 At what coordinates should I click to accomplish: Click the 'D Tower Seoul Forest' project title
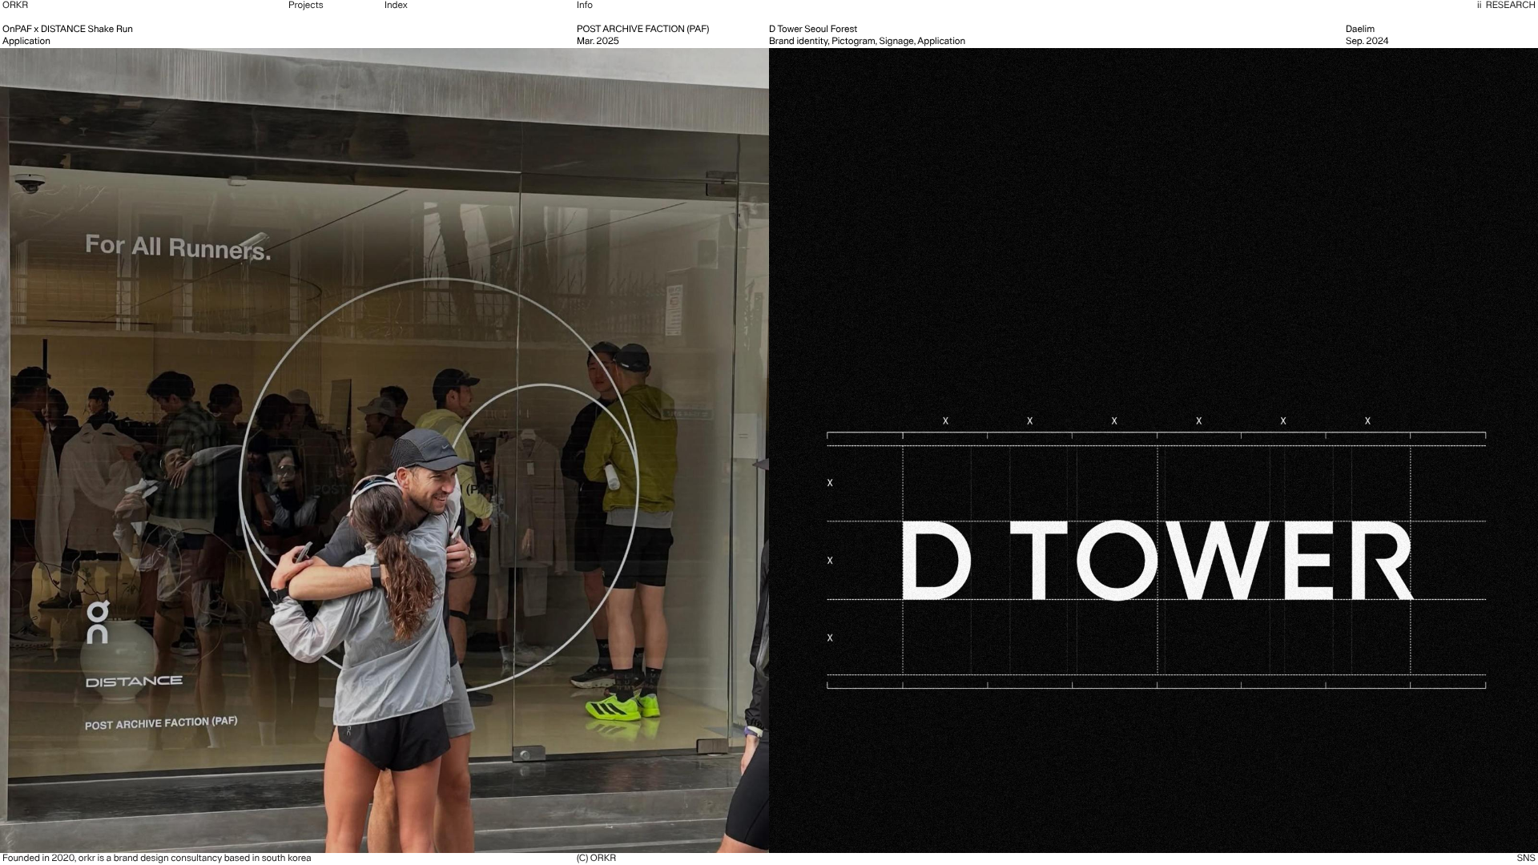pyautogui.click(x=813, y=29)
